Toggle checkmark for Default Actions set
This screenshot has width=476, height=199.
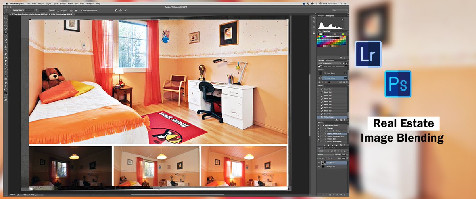(319, 125)
